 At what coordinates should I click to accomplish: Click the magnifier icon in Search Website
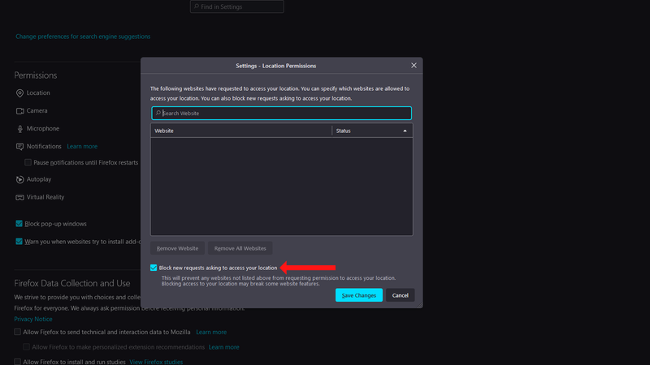[x=158, y=114]
